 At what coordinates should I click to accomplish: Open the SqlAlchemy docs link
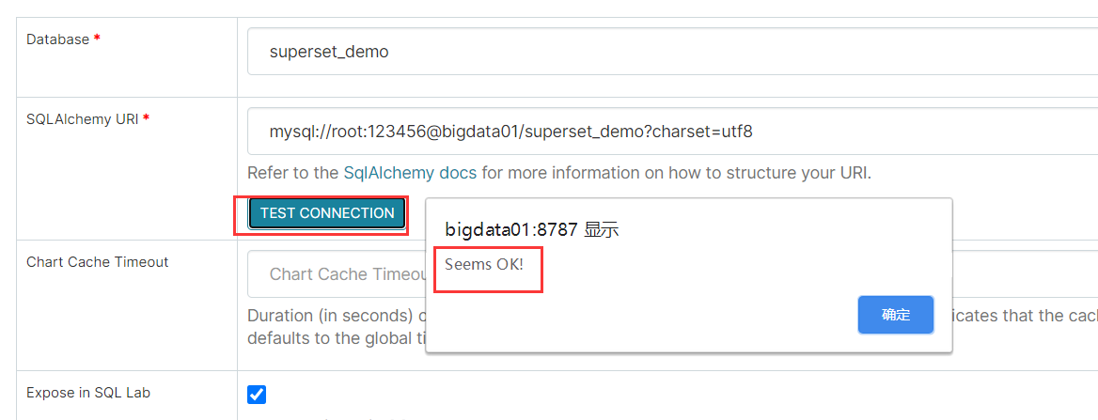point(411,173)
